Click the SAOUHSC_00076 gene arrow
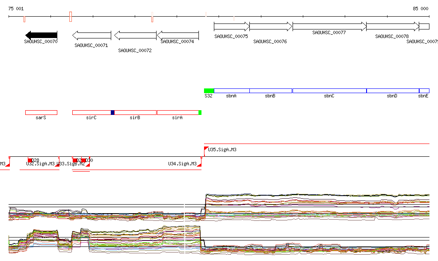 [271, 26]
